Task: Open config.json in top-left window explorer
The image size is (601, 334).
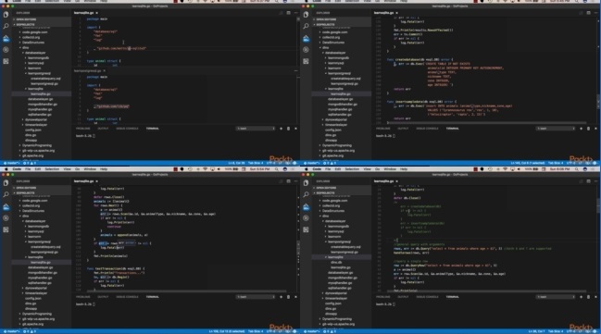Action: pos(33,130)
